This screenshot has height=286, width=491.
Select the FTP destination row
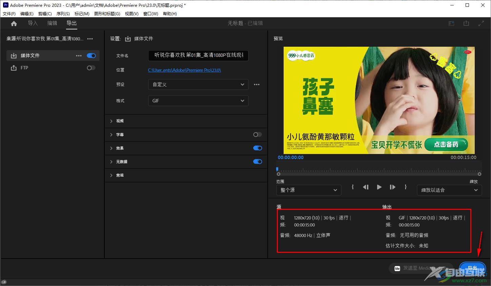53,68
